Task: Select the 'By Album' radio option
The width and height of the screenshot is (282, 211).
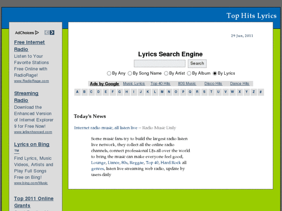Action: tap(189, 73)
